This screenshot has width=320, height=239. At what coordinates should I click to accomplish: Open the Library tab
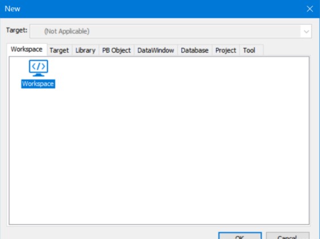click(85, 51)
